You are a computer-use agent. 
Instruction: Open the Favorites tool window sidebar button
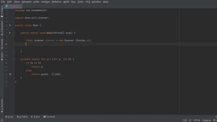2,105
